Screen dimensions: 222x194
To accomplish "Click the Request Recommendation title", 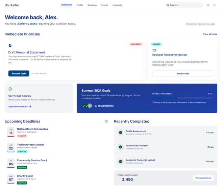I will coord(170,55).
